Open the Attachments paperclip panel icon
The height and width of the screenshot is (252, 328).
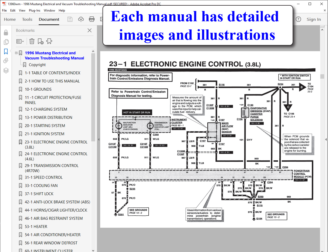[6, 61]
